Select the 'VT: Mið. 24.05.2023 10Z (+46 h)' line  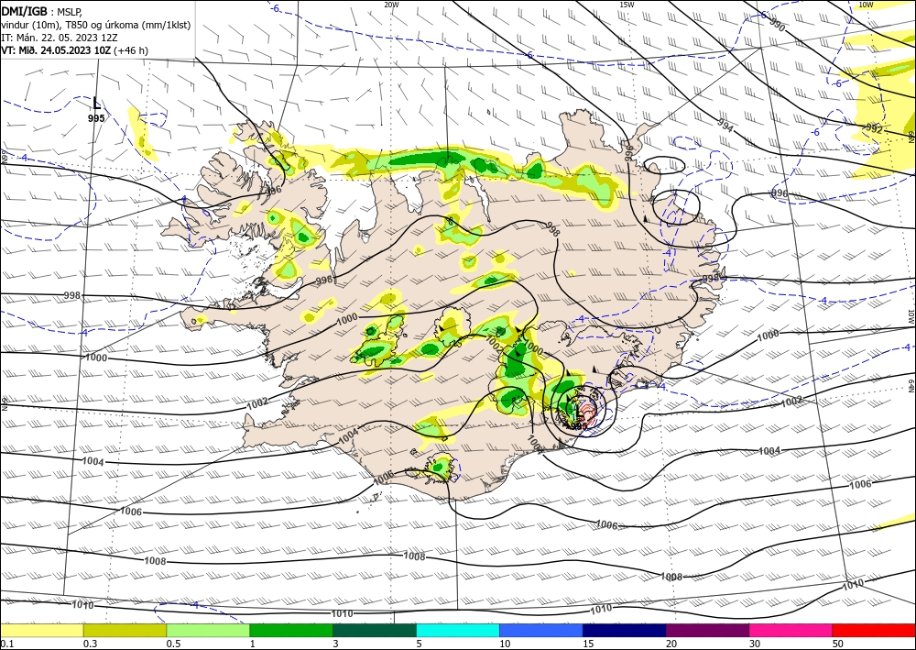point(74,50)
